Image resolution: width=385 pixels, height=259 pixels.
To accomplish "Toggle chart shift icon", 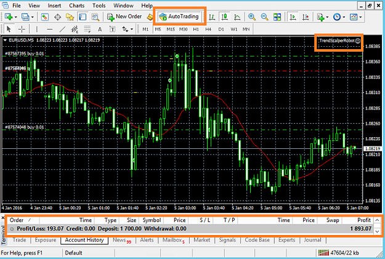I will [306, 17].
